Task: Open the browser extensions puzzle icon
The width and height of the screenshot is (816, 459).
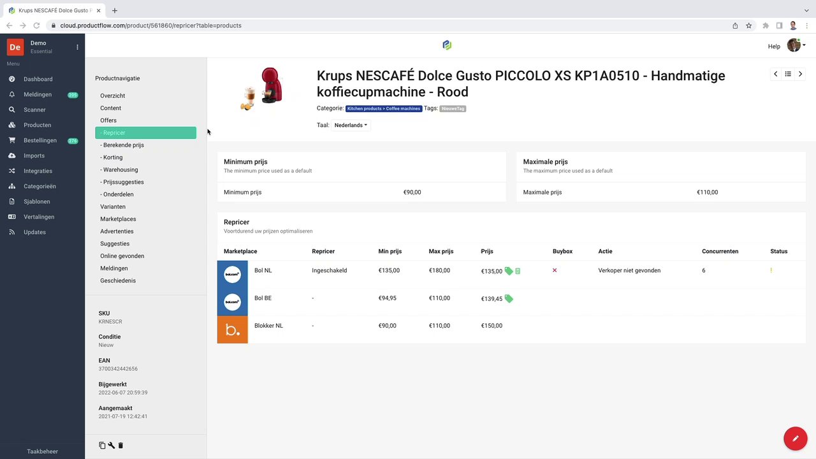Action: click(765, 25)
